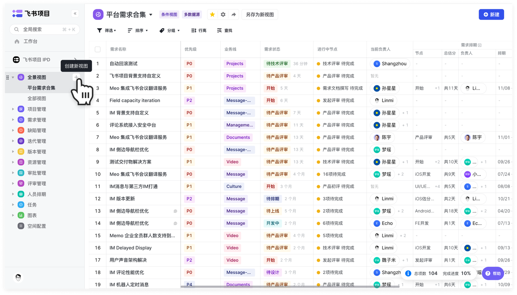Open the 分组 group dropdown
The width and height of the screenshot is (517, 295).
[x=170, y=30]
